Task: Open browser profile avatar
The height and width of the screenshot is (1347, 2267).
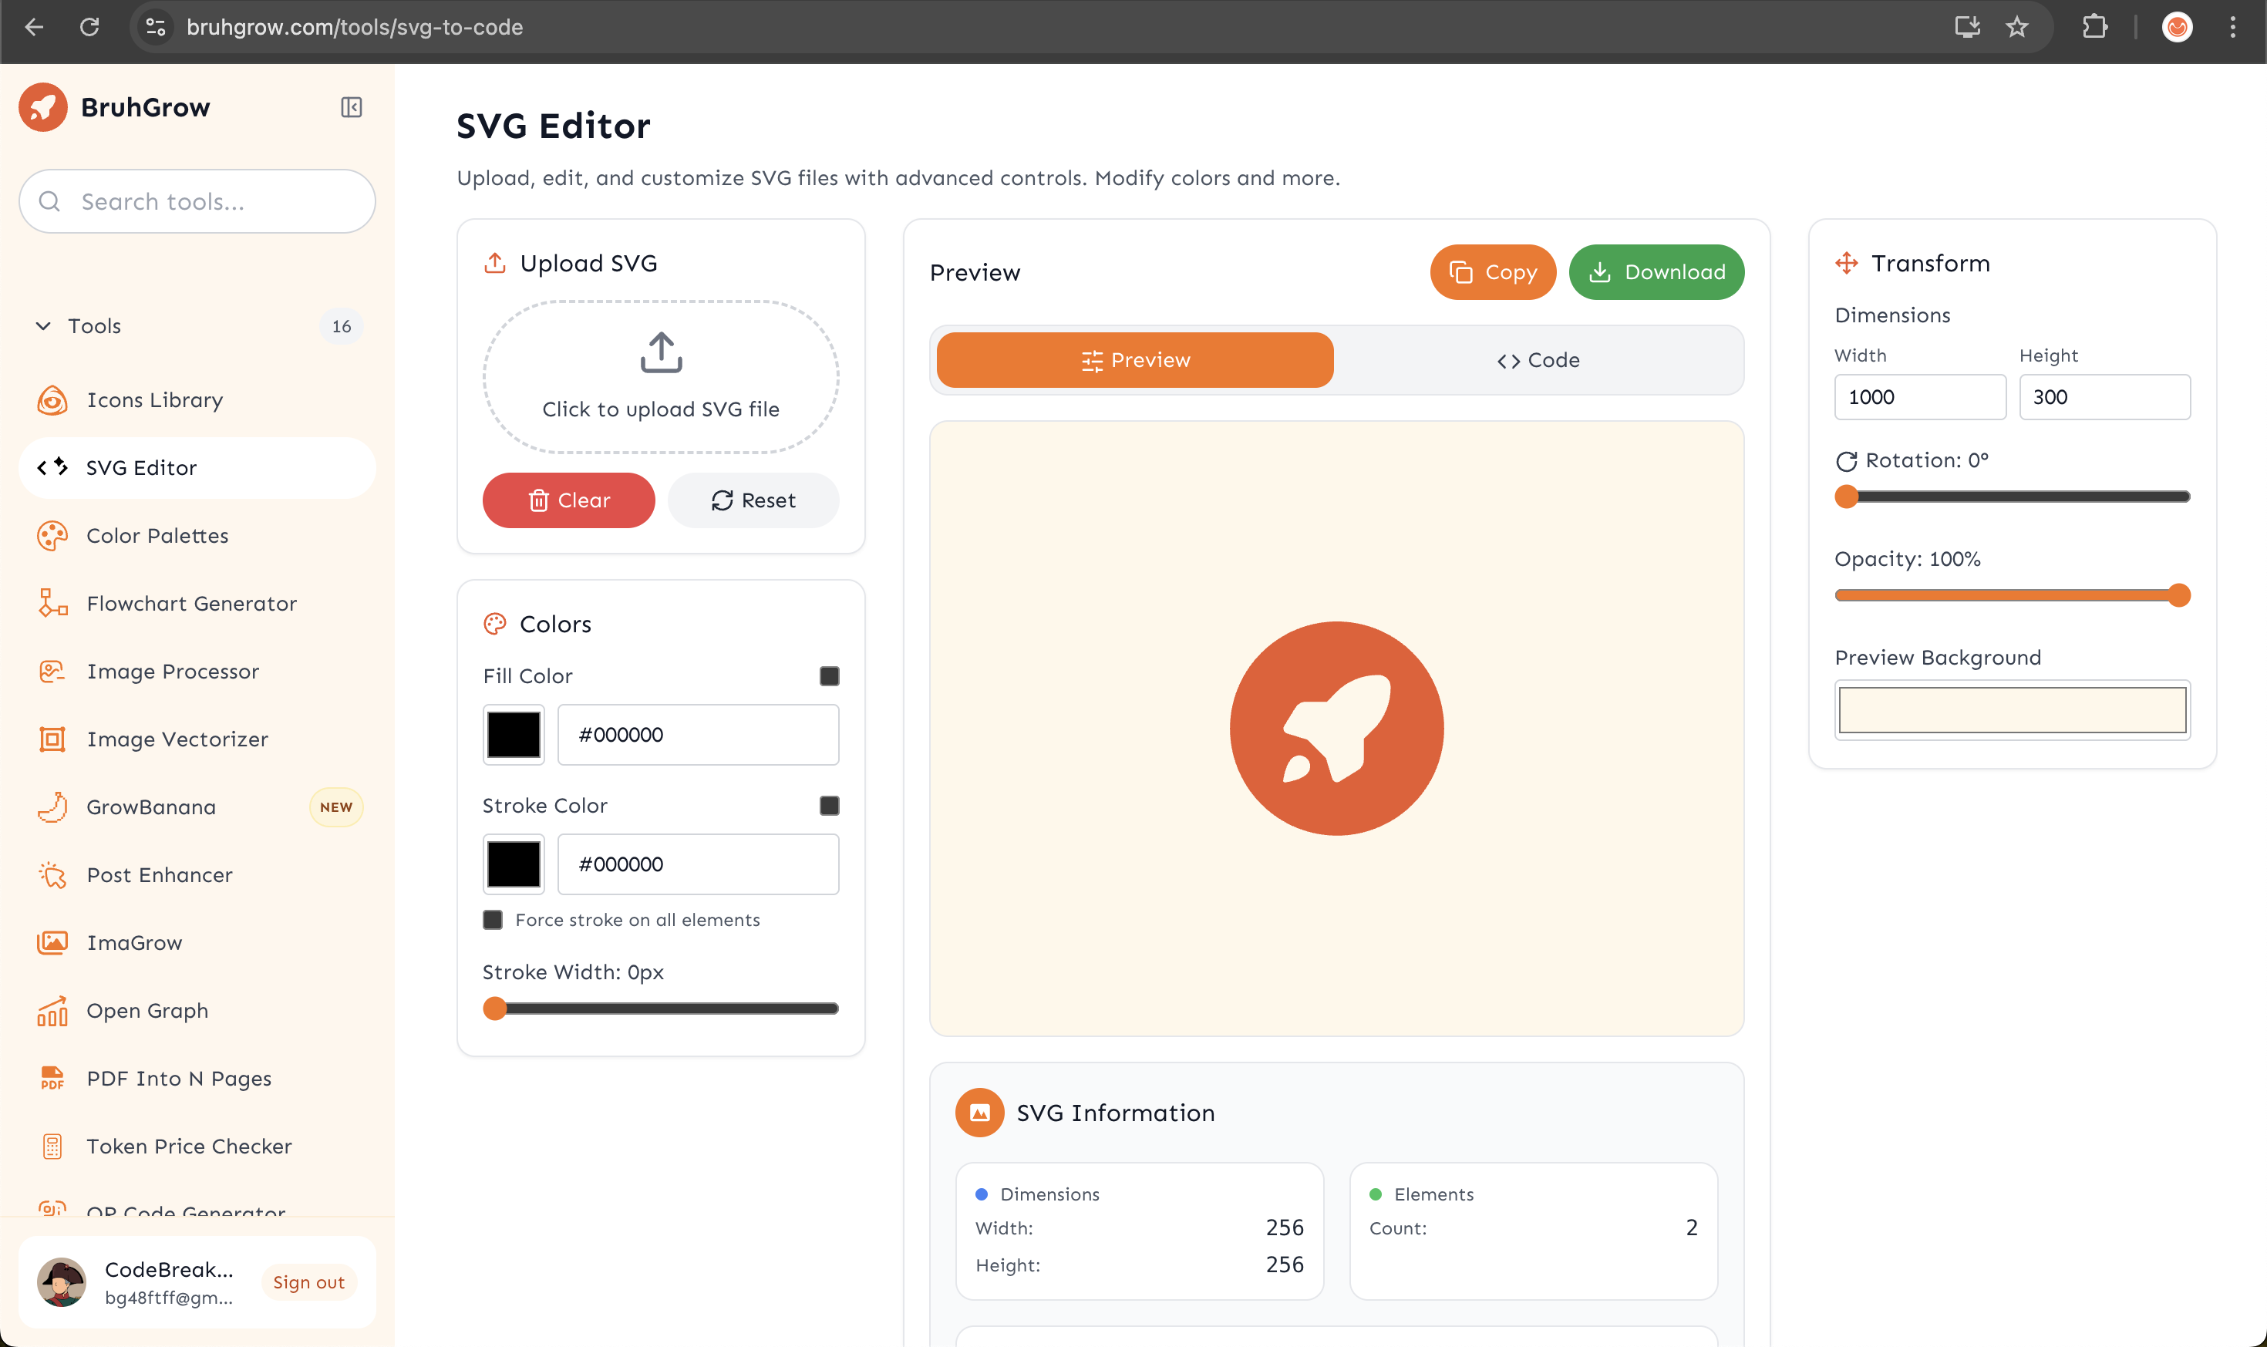Action: (x=2177, y=27)
